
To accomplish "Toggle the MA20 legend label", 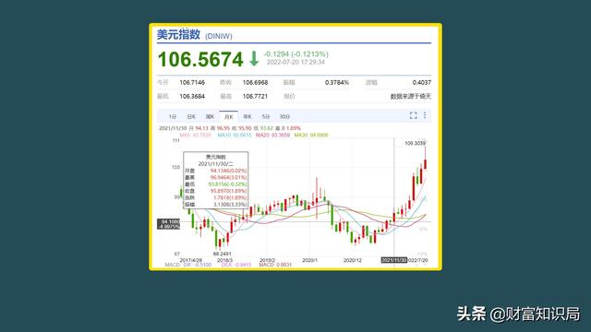I will click(x=273, y=135).
